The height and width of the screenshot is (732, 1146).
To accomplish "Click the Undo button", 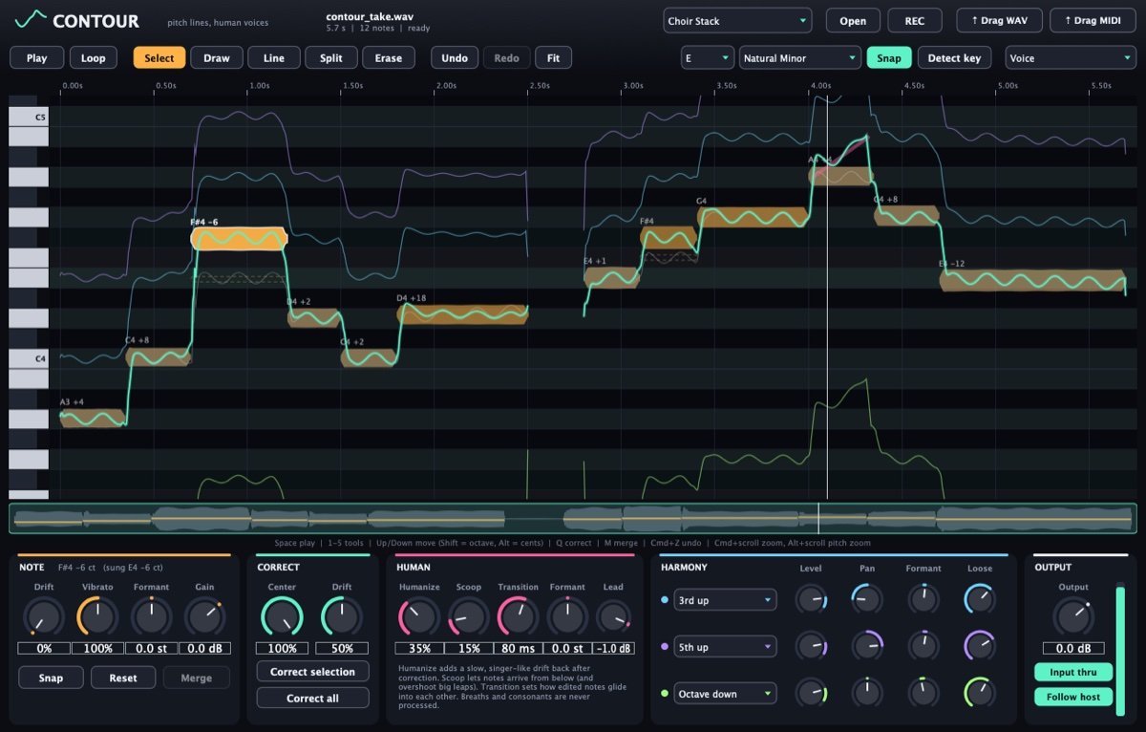I will click(x=455, y=57).
